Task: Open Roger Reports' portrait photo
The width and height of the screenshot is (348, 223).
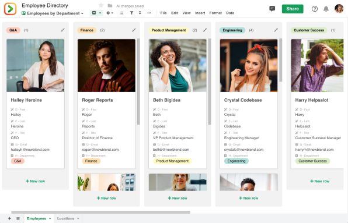Action: (x=106, y=65)
